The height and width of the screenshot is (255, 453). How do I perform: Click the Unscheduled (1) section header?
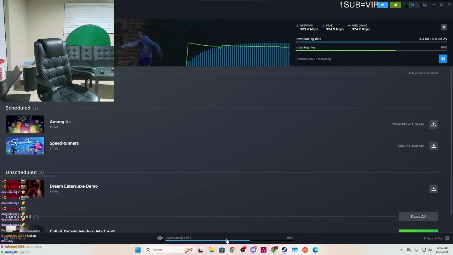click(24, 172)
